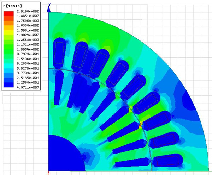Click the legend value 4.9711e-007
Image resolution: width=212 pixels, height=175 pixels.
[x=28, y=87]
